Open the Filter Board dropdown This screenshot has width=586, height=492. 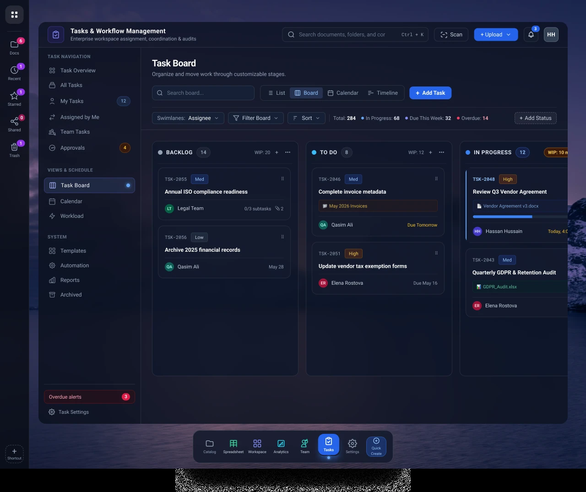[256, 118]
